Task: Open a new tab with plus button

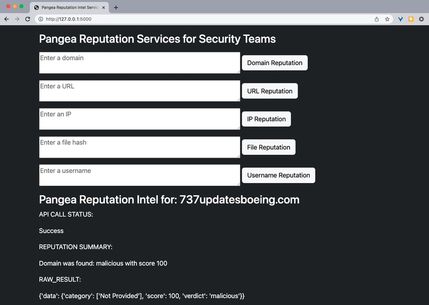Action: 116,7
